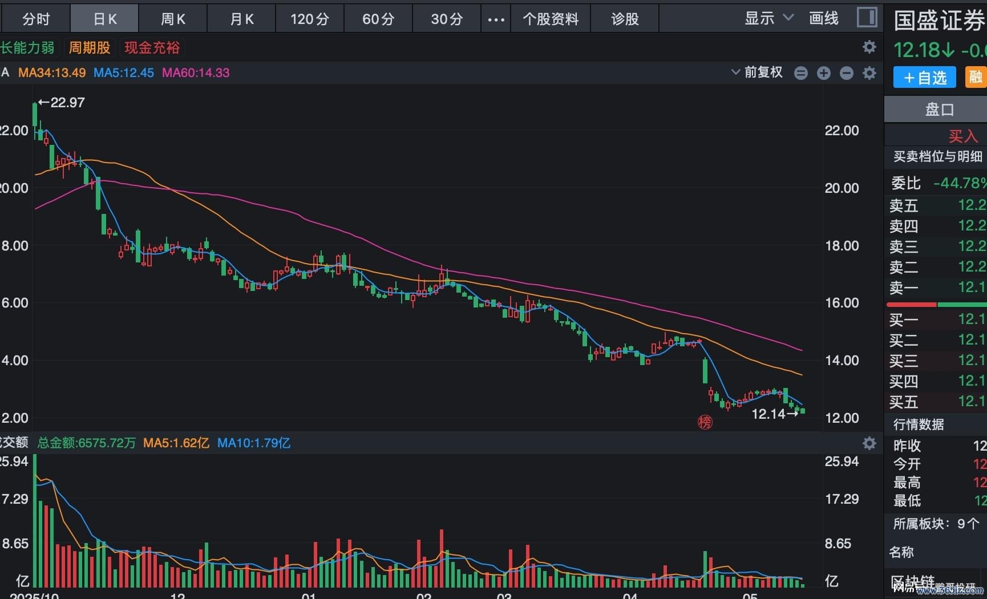This screenshot has height=599, width=987.
Task: Expand more timeframes via ellipsis button
Action: (496, 19)
